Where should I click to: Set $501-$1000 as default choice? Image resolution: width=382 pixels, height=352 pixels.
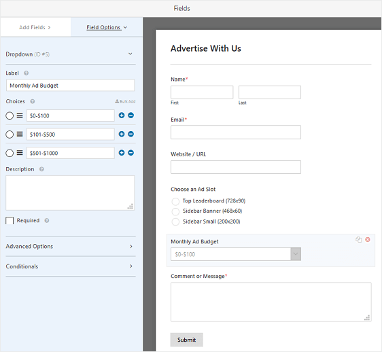pyautogui.click(x=10, y=153)
